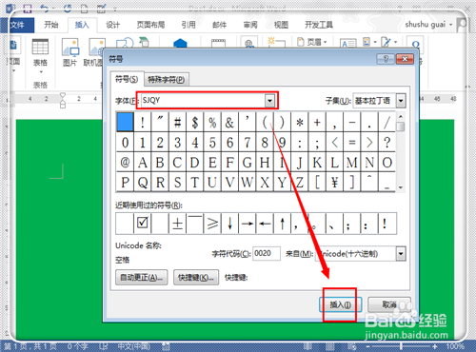Select the digit 0 in character grid
476x352 pixels.
click(x=125, y=143)
